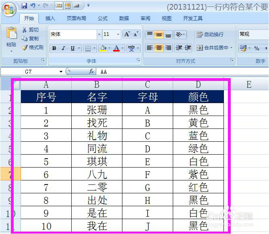Image resolution: width=269 pixels, height=234 pixels.
Task: Toggle middle vertical alignment
Action: click(159, 35)
